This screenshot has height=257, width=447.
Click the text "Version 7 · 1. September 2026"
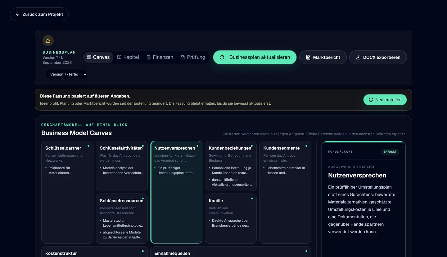click(57, 60)
